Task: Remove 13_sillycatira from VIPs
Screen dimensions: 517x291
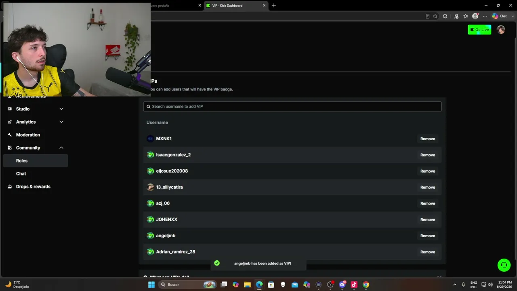Action: point(427,187)
